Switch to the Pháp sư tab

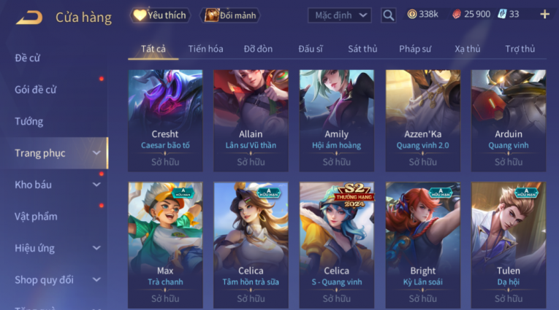[415, 49]
